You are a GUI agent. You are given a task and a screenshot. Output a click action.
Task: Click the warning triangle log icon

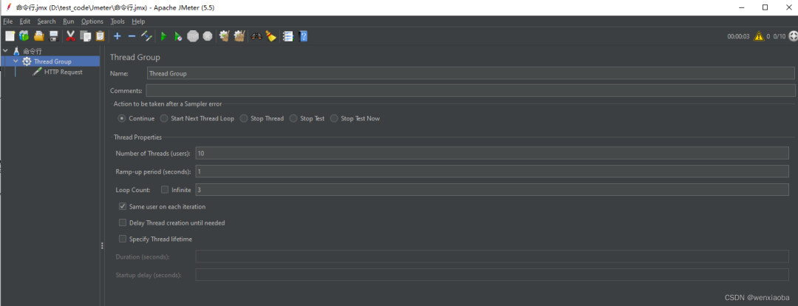tap(759, 36)
